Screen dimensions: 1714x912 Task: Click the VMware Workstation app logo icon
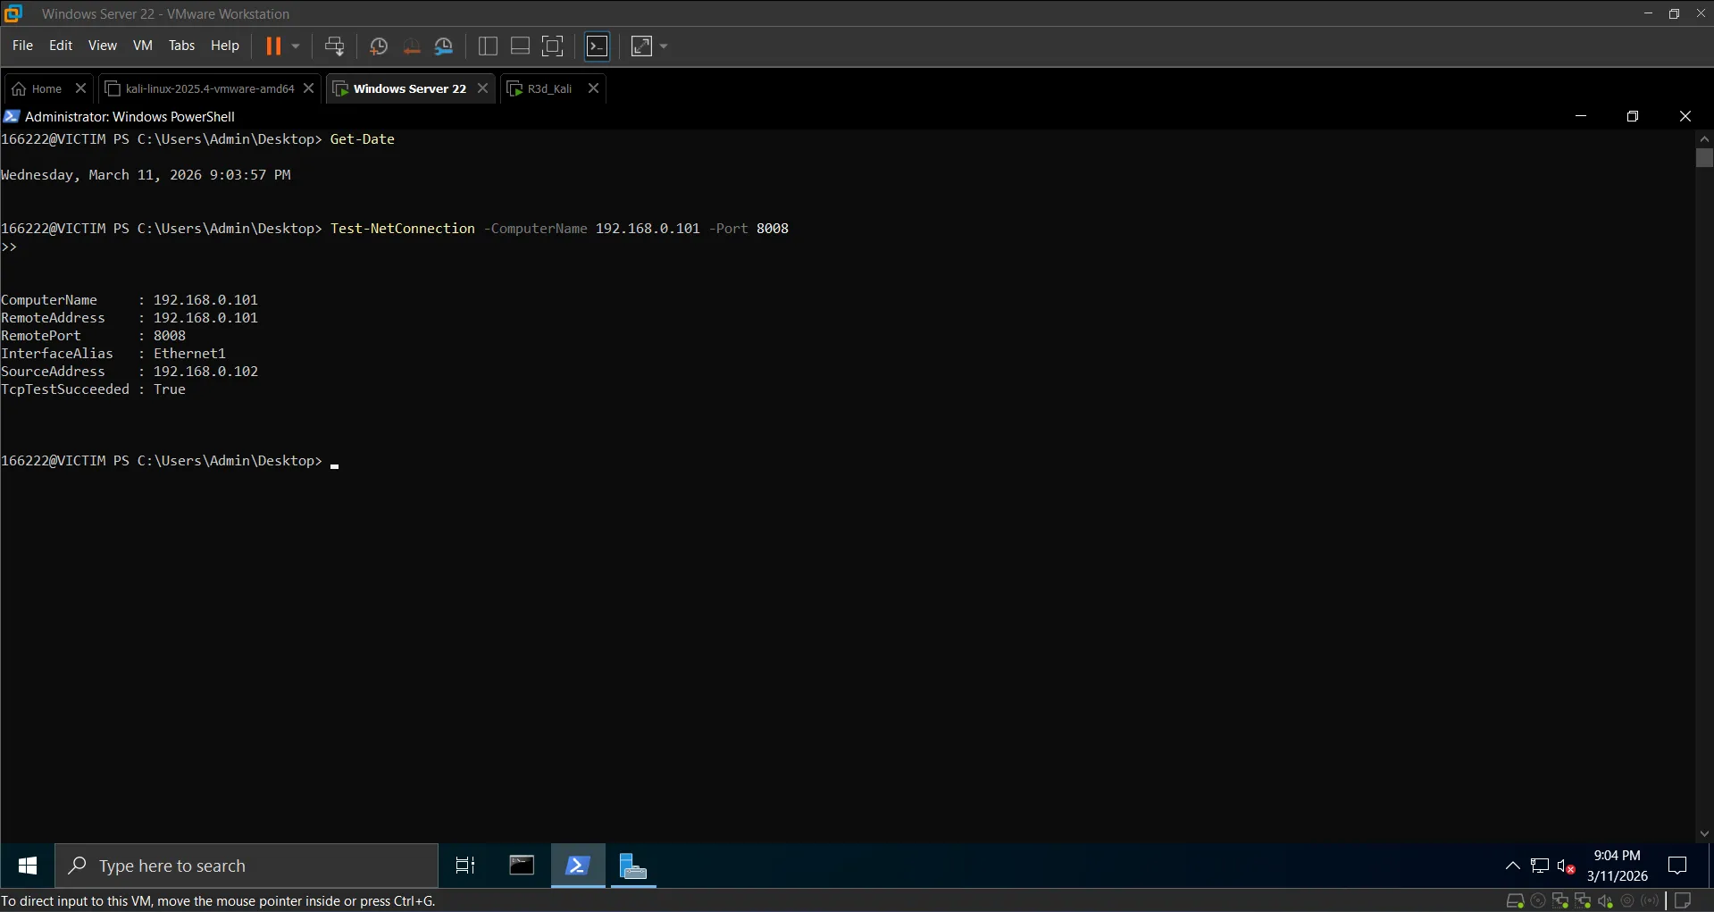click(x=13, y=13)
